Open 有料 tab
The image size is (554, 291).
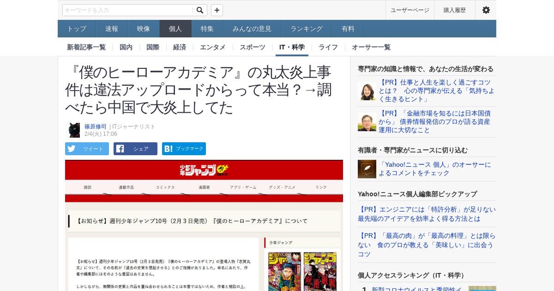[x=348, y=29]
